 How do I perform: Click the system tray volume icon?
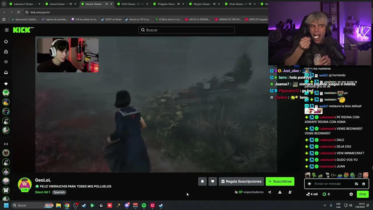(x=350, y=205)
